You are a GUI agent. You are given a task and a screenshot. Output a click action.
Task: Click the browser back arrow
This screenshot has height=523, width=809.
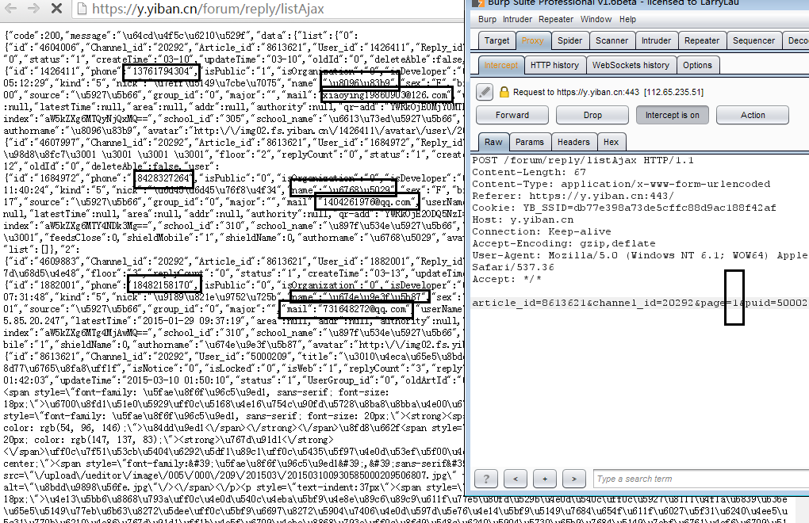pyautogui.click(x=10, y=8)
